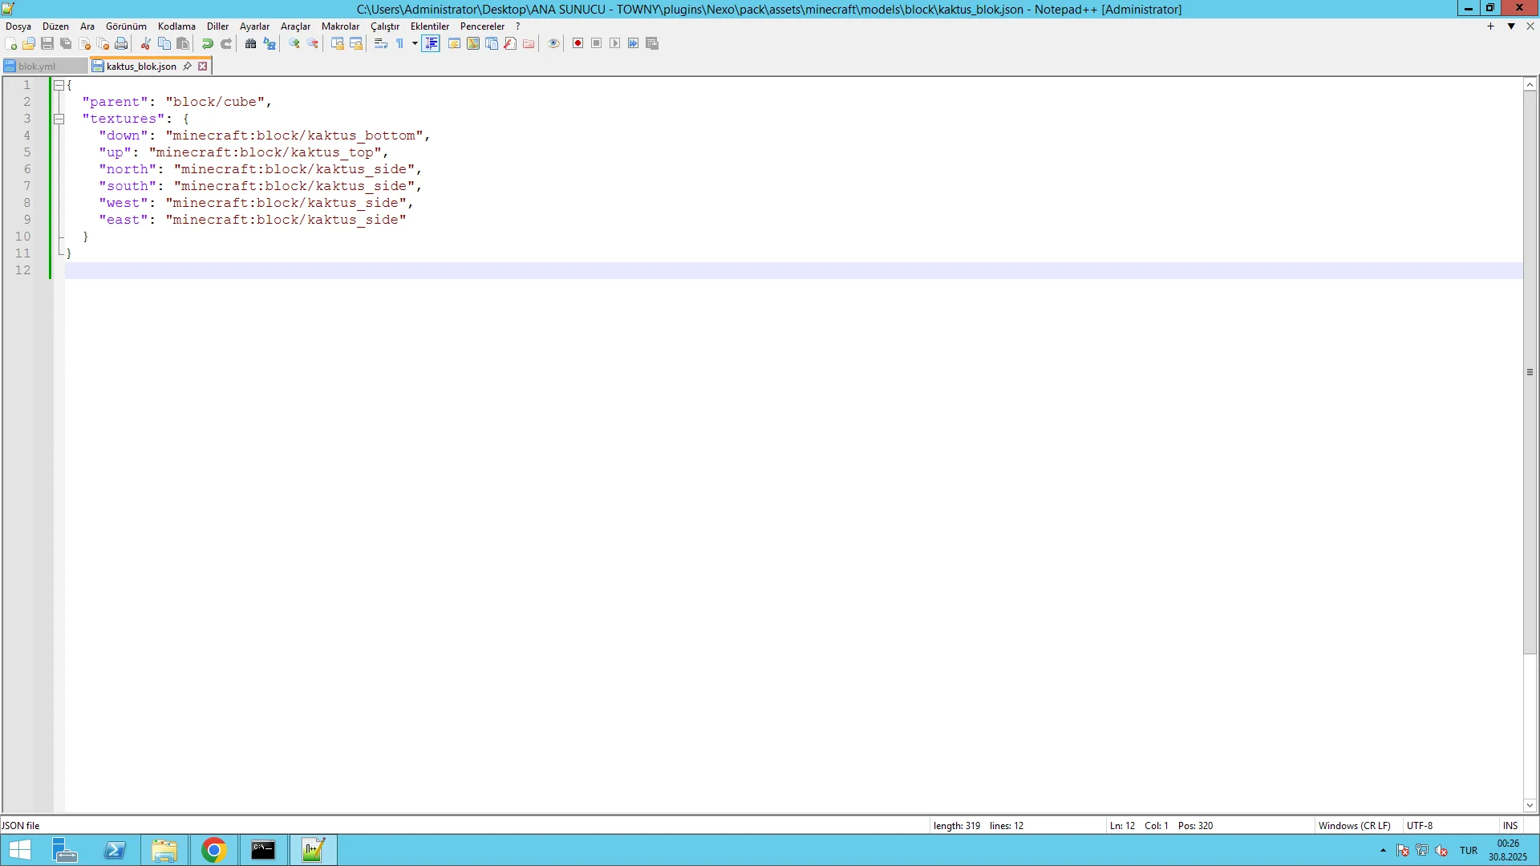Click the Save All icon
This screenshot has height=866, width=1540.
pyautogui.click(x=66, y=43)
